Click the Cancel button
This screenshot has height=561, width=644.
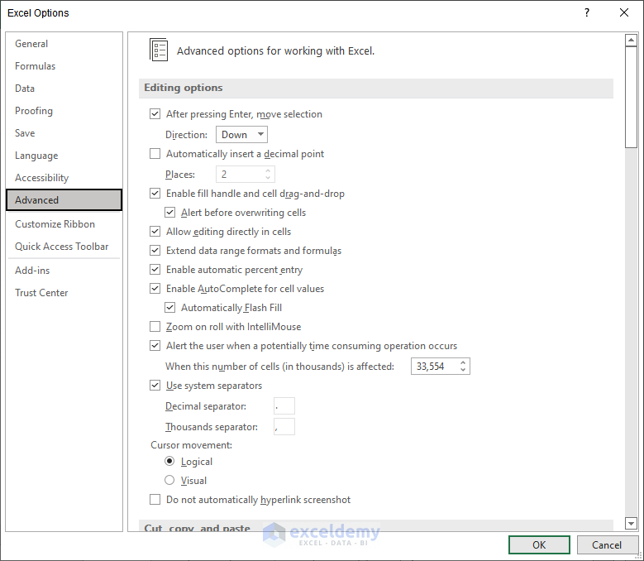(607, 545)
